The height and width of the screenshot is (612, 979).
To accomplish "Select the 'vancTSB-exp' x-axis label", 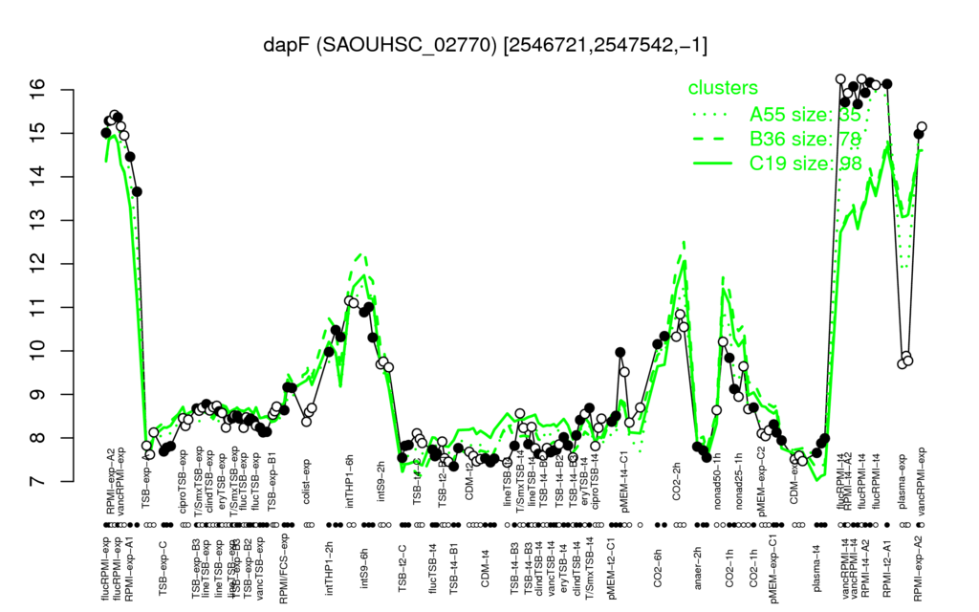I will (260, 567).
